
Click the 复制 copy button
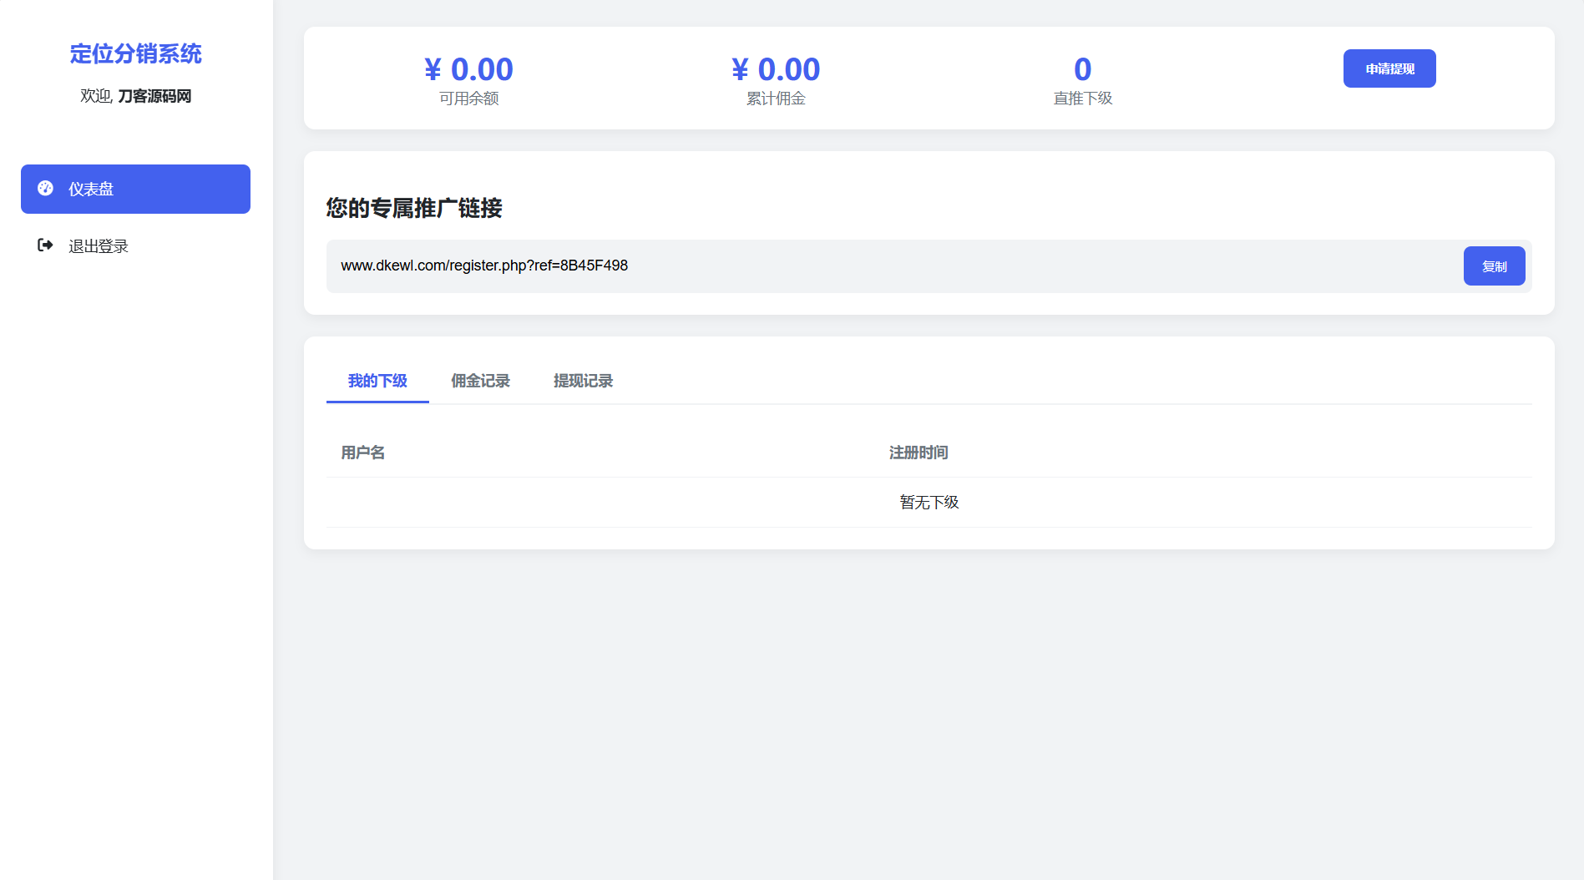click(x=1494, y=266)
